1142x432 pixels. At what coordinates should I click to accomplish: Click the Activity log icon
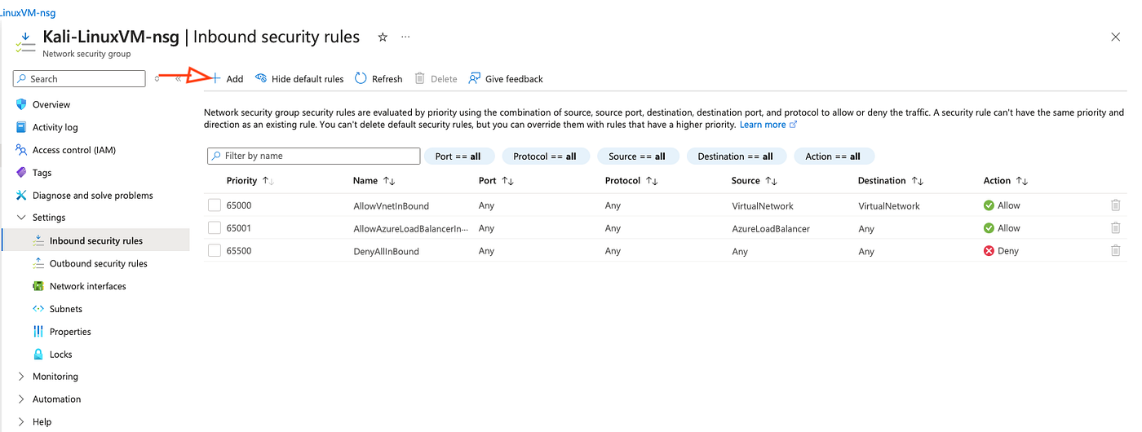click(x=21, y=127)
